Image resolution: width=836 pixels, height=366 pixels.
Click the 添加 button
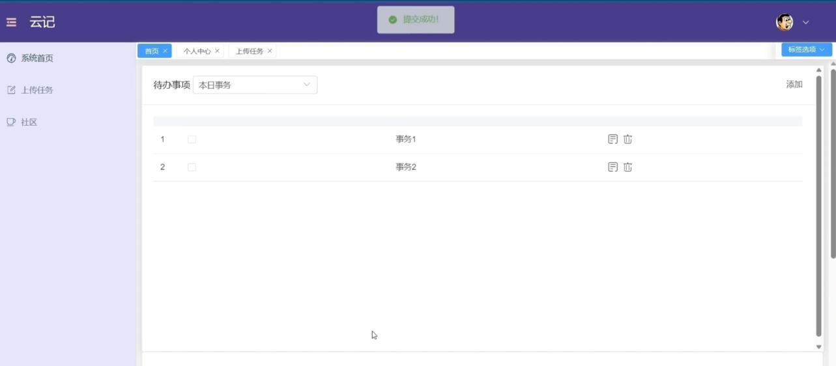794,85
